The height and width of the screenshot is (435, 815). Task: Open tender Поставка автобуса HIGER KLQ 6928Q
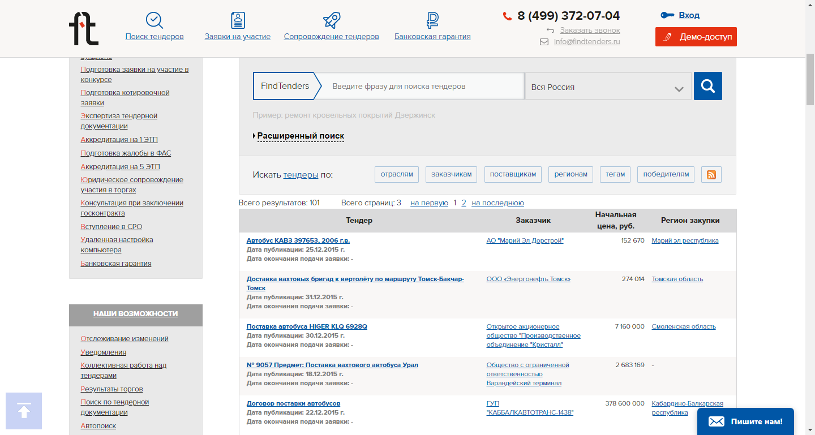(307, 327)
